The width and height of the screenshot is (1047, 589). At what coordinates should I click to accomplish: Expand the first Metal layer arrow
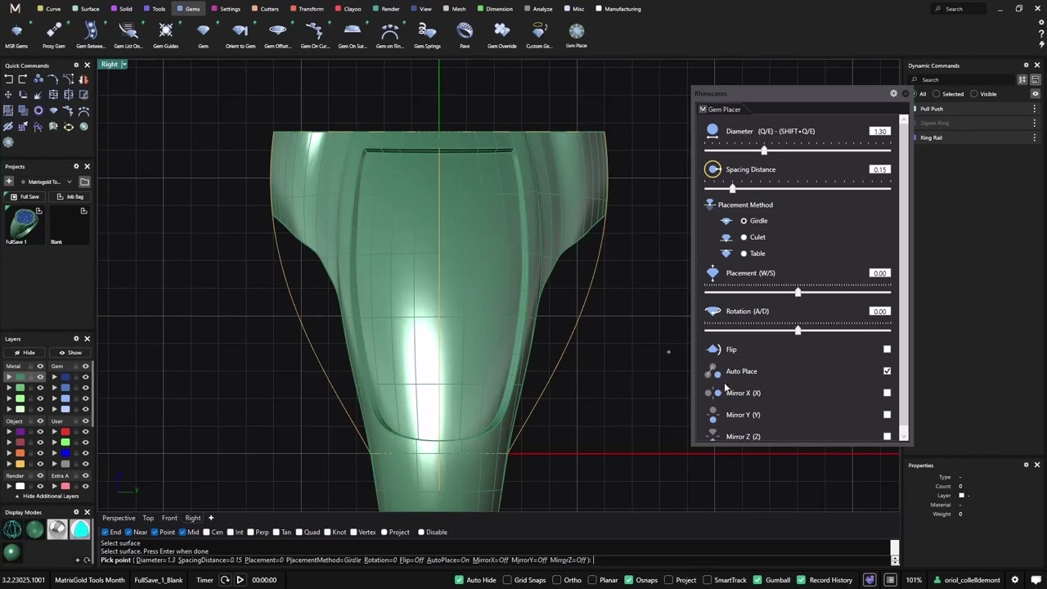(x=10, y=377)
